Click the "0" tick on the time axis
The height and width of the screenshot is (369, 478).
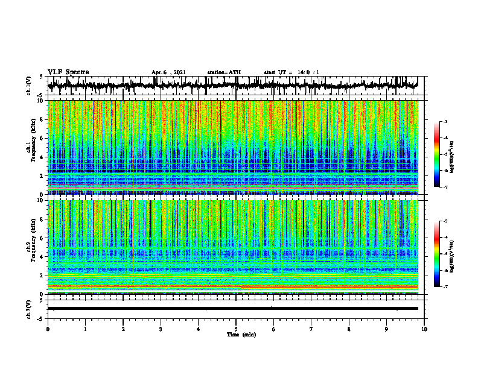point(48,329)
